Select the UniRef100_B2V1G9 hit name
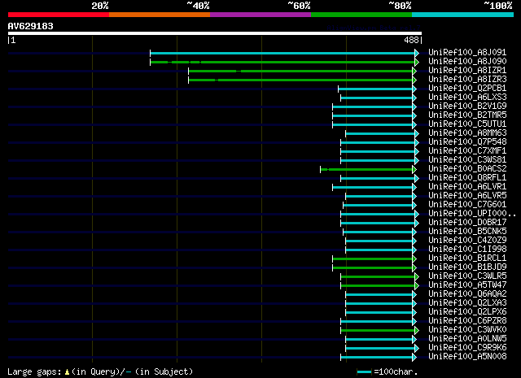 tap(467, 106)
